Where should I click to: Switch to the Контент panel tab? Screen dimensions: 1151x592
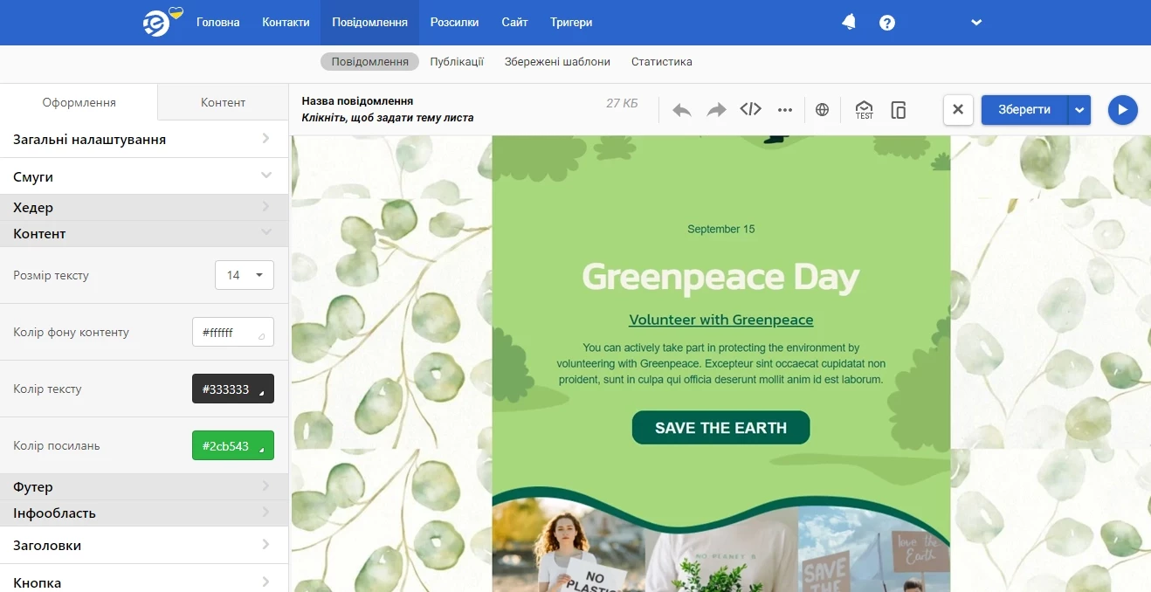pyautogui.click(x=223, y=102)
